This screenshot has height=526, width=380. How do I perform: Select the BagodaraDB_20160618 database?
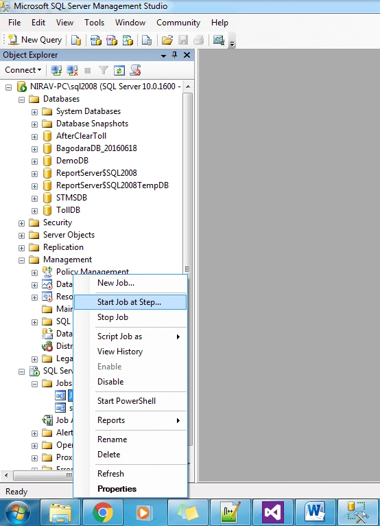point(97,148)
